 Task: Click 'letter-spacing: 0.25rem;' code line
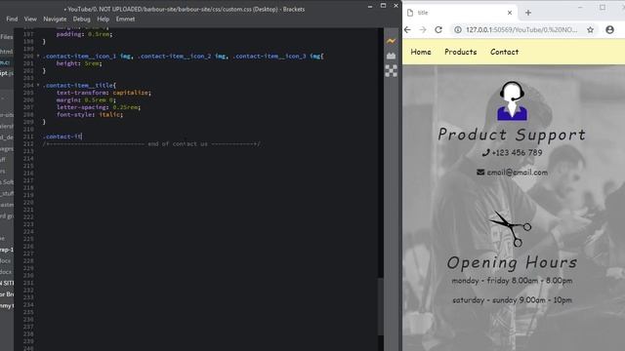[99, 107]
